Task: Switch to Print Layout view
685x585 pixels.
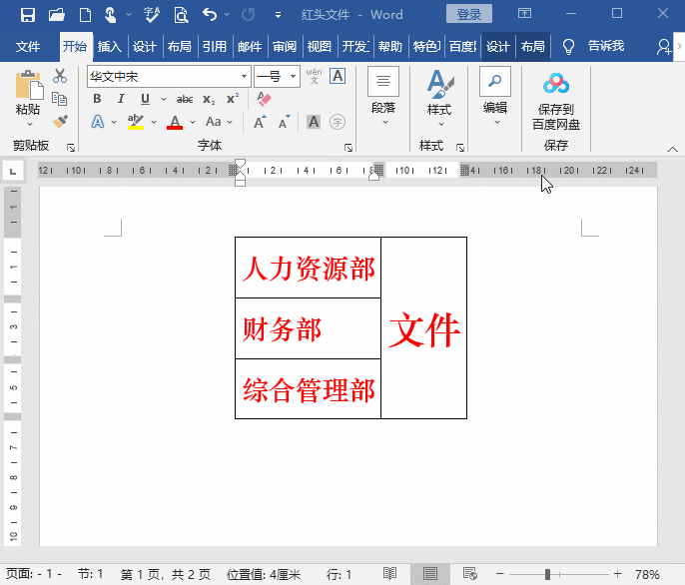Action: (430, 574)
